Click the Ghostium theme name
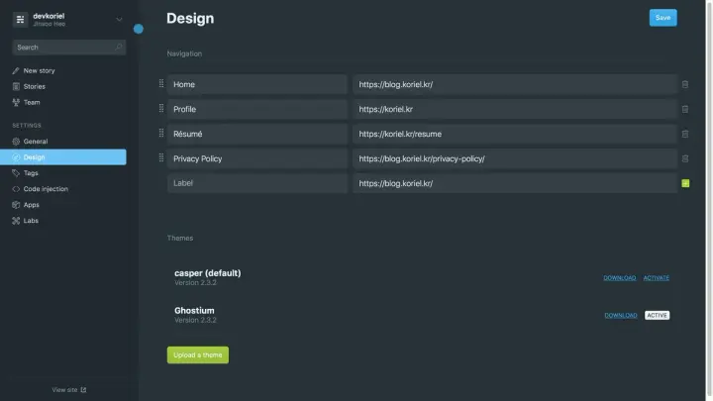Image resolution: width=713 pixels, height=401 pixels. click(194, 311)
